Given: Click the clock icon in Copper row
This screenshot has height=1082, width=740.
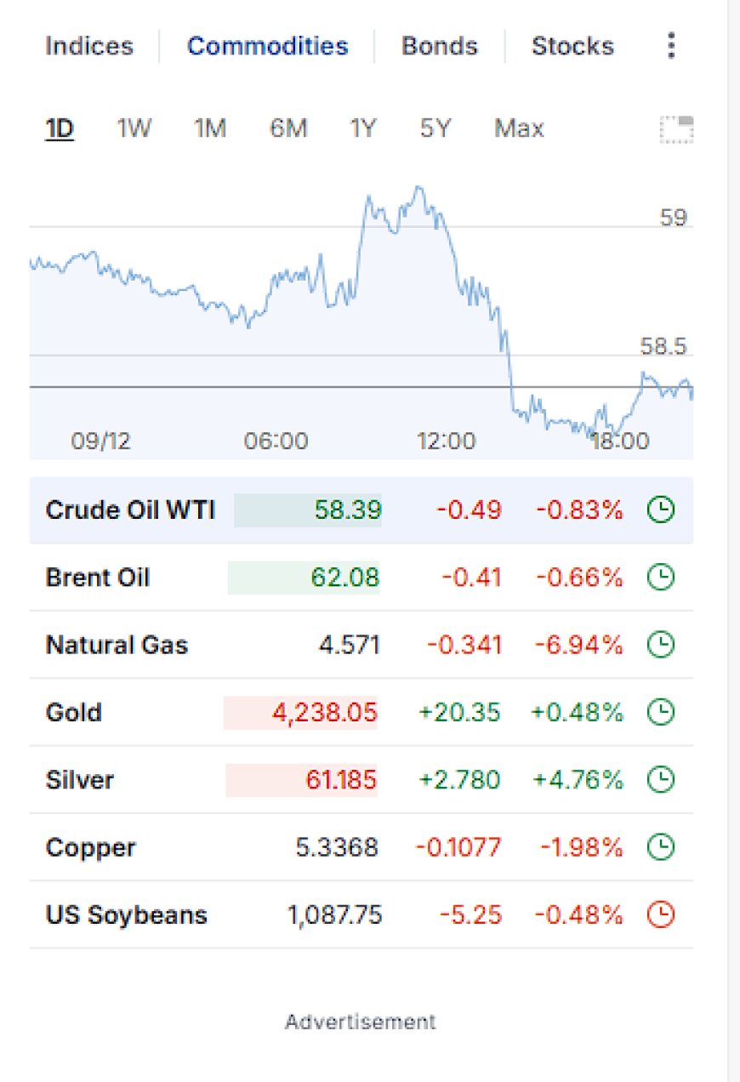Looking at the screenshot, I should [x=661, y=847].
